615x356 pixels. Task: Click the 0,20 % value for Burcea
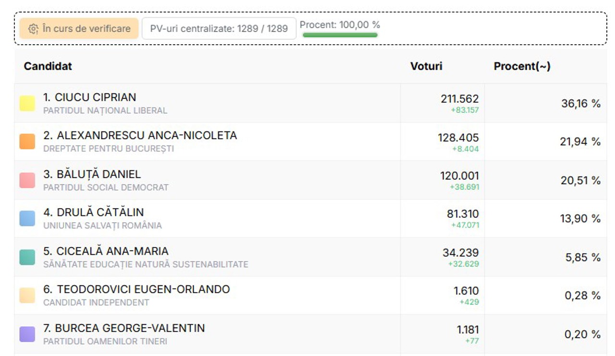coord(582,334)
